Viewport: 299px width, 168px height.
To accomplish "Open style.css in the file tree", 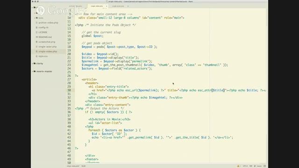I will 43,56.
